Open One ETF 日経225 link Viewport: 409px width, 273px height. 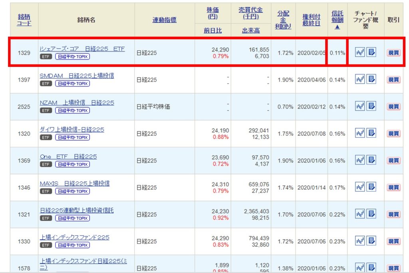68,157
